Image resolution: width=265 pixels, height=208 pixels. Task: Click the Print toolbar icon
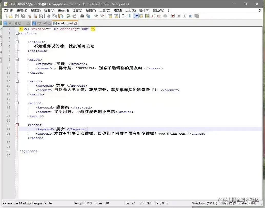41,16
